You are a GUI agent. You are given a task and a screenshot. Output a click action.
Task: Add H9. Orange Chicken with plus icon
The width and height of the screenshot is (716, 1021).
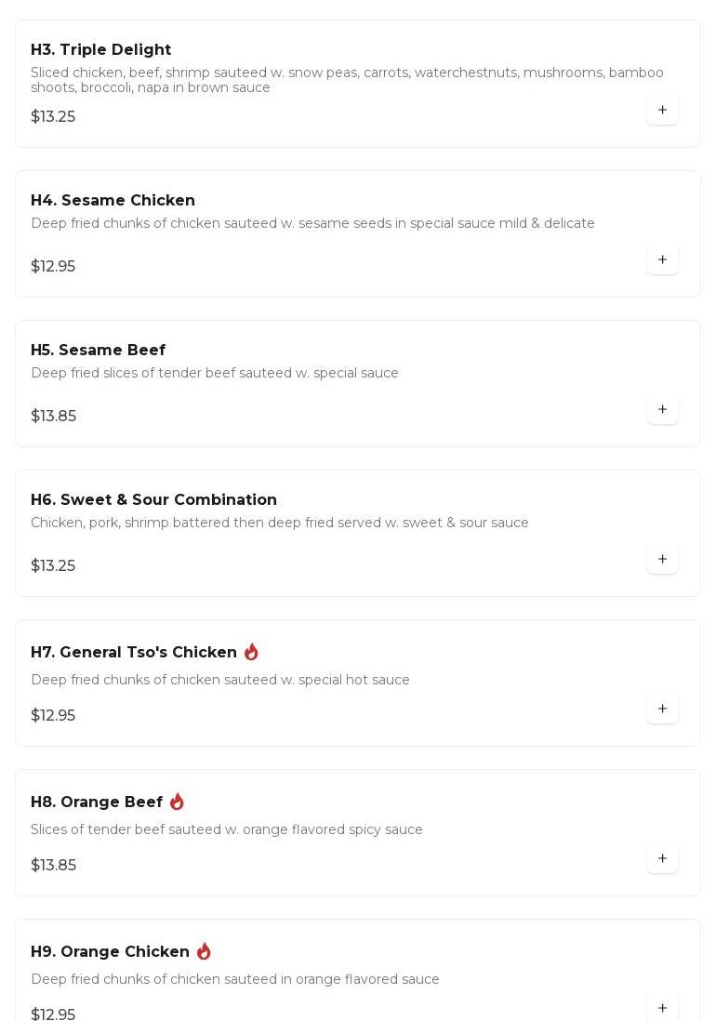coord(662,1008)
